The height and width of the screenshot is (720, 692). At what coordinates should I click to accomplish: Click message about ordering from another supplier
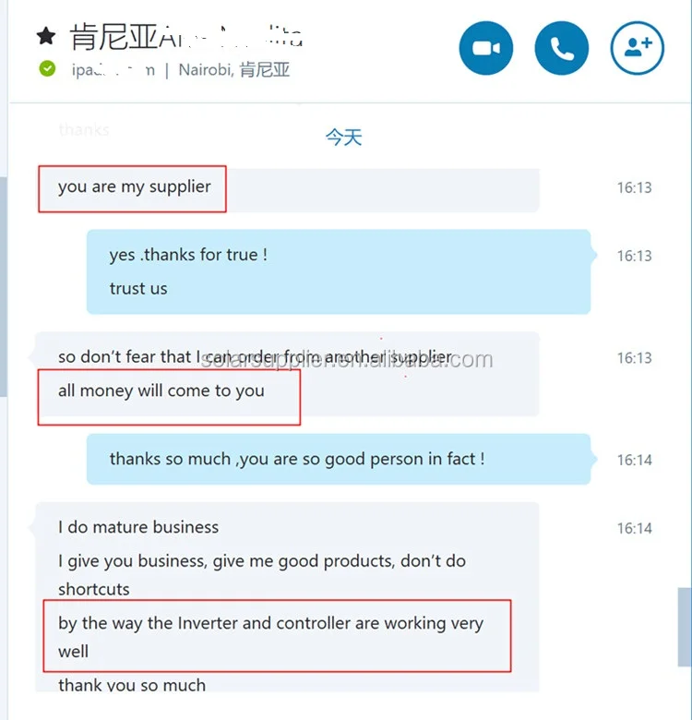pyautogui.click(x=256, y=357)
